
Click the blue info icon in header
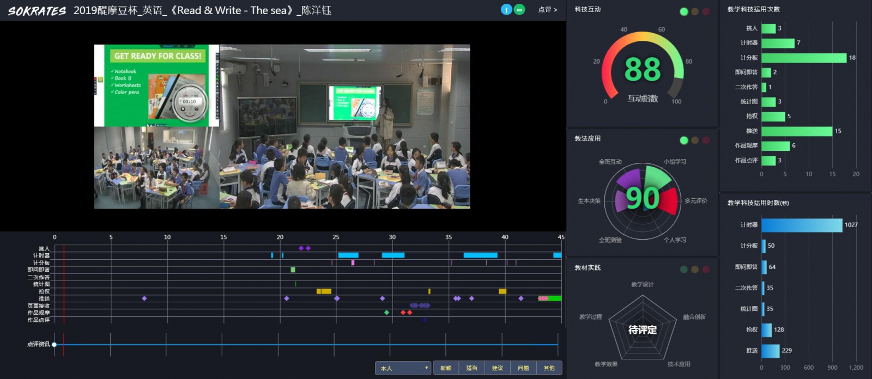click(506, 10)
